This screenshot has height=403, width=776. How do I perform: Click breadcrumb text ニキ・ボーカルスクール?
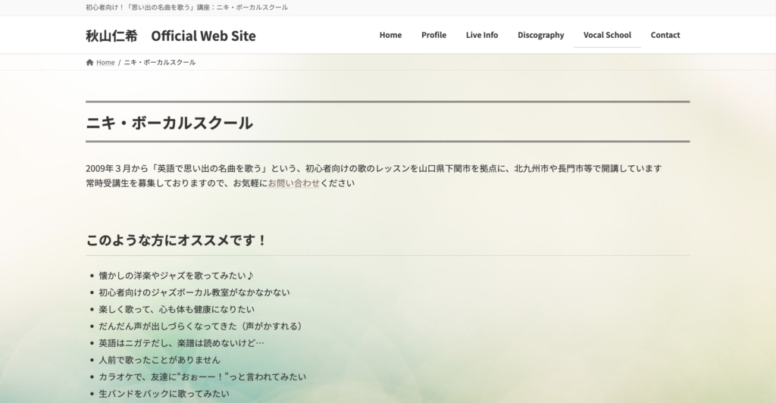click(x=159, y=62)
